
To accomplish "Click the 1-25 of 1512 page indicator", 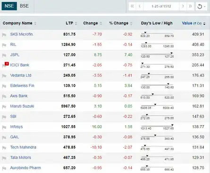I will [x=161, y=6].
